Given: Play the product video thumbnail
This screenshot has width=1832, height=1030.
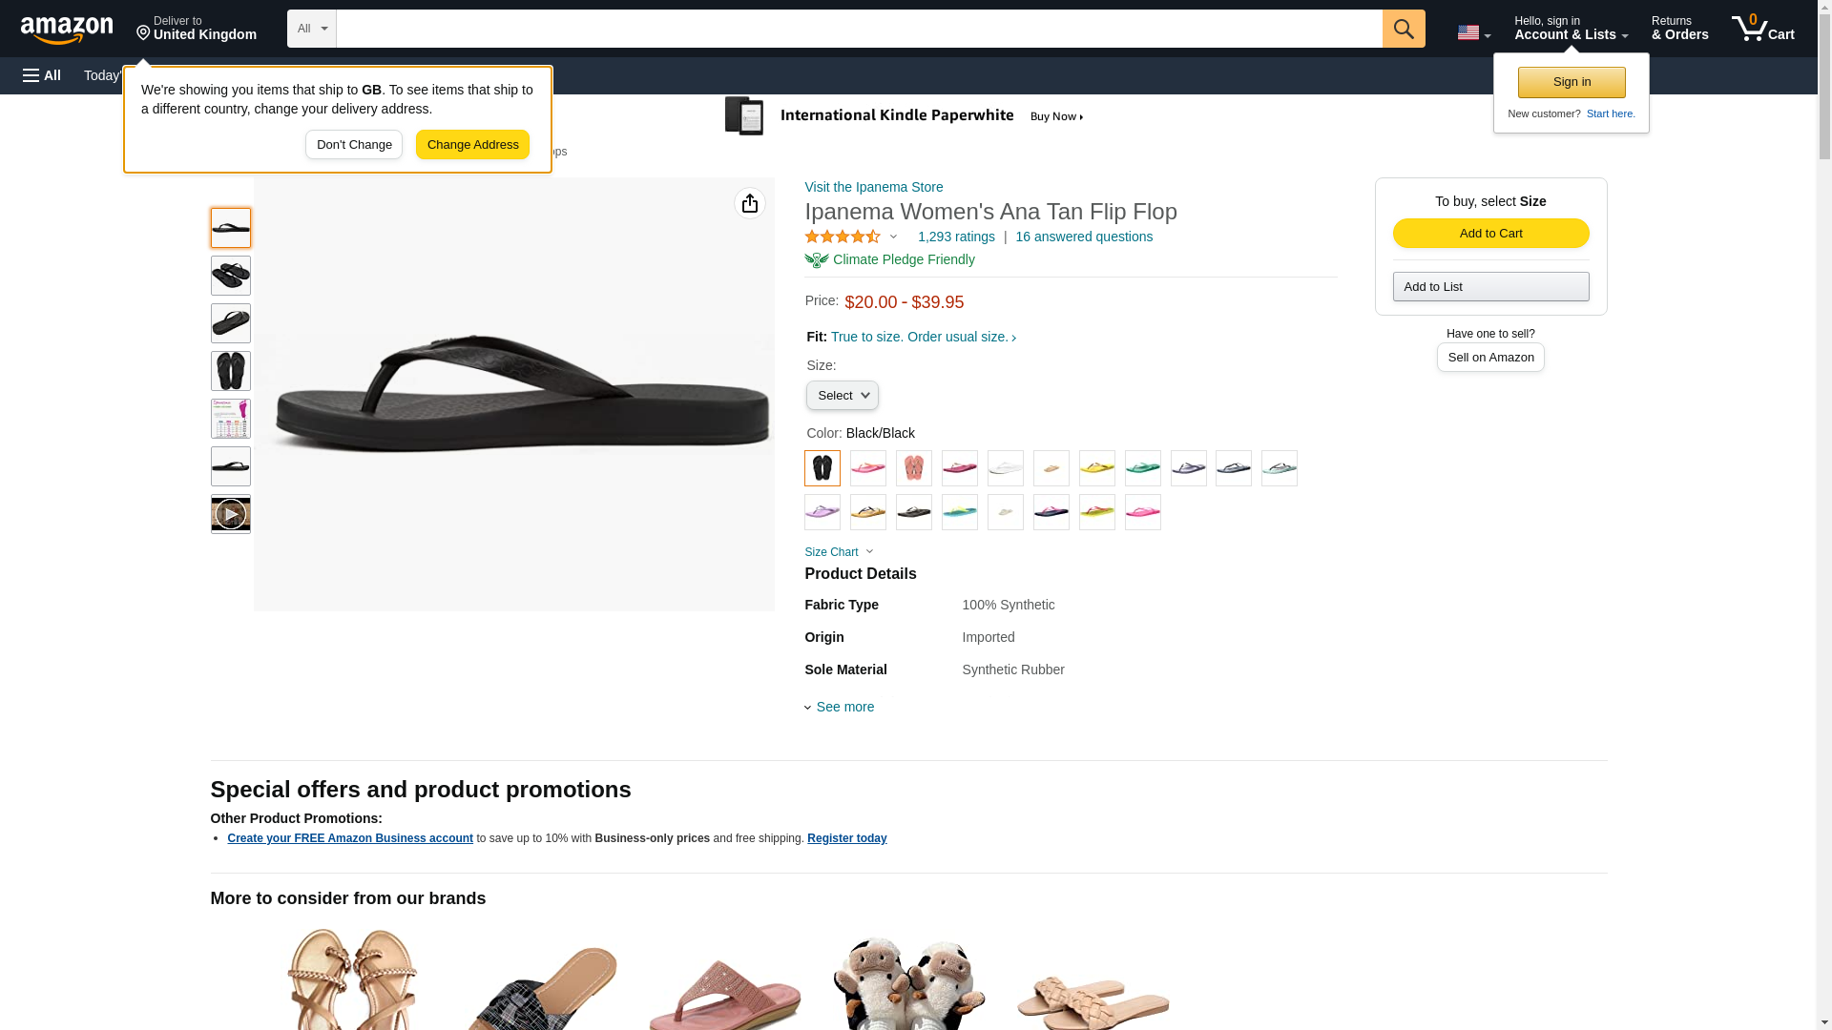Looking at the screenshot, I should (x=231, y=514).
